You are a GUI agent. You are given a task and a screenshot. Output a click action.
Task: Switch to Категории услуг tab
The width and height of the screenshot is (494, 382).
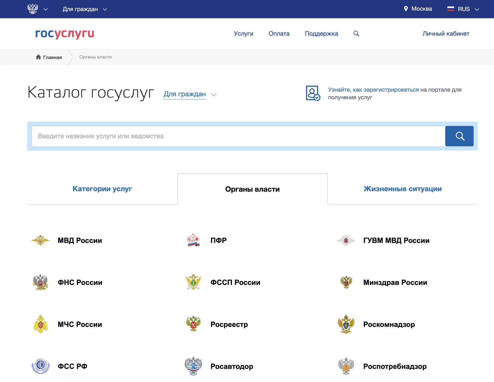(102, 189)
